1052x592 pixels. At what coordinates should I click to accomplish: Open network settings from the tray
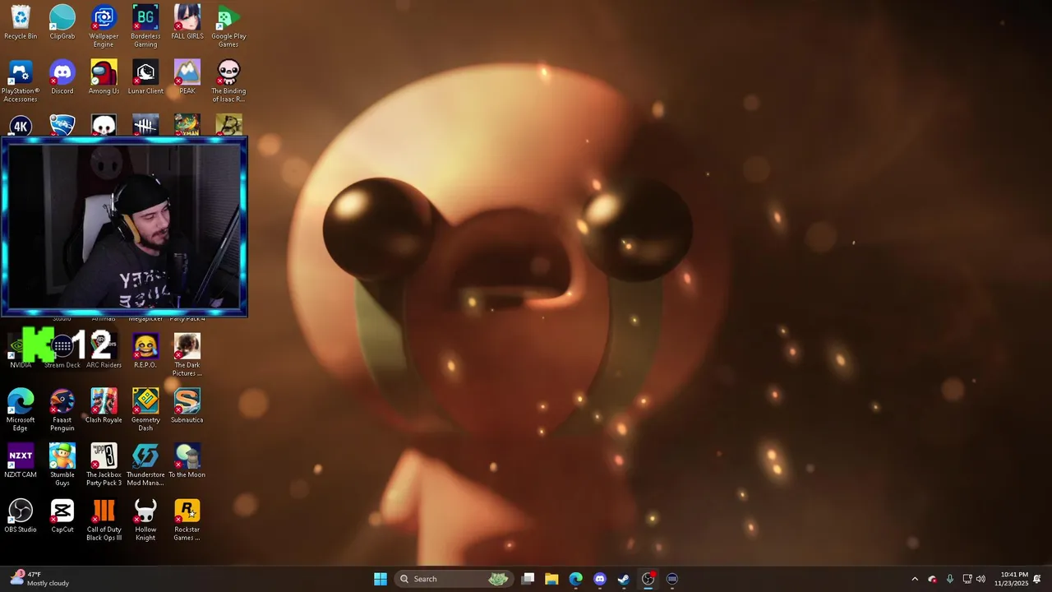pos(967,579)
